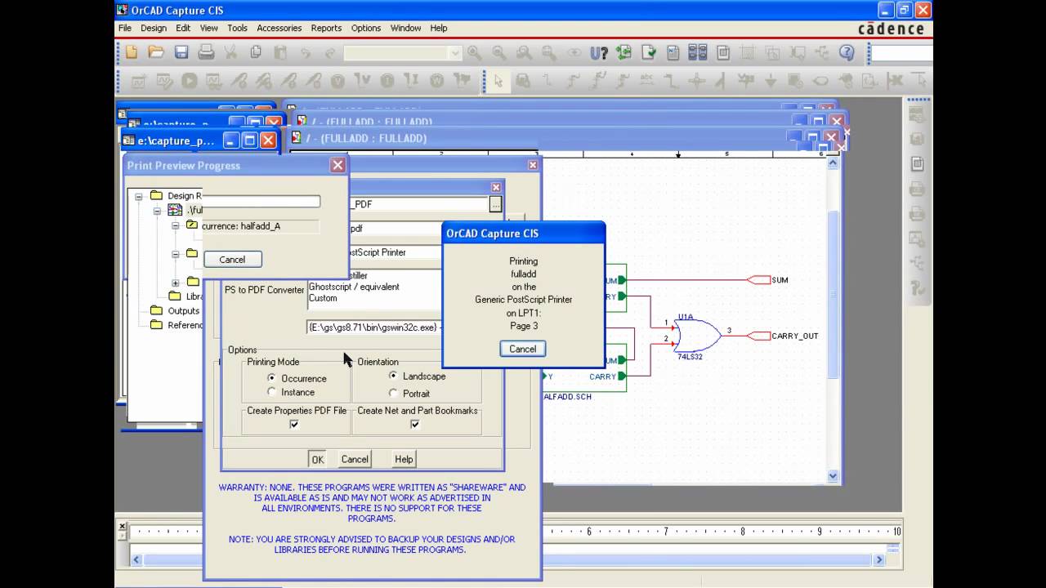The height and width of the screenshot is (588, 1046).
Task: Click Help in the PDF export dialog
Action: click(x=404, y=459)
